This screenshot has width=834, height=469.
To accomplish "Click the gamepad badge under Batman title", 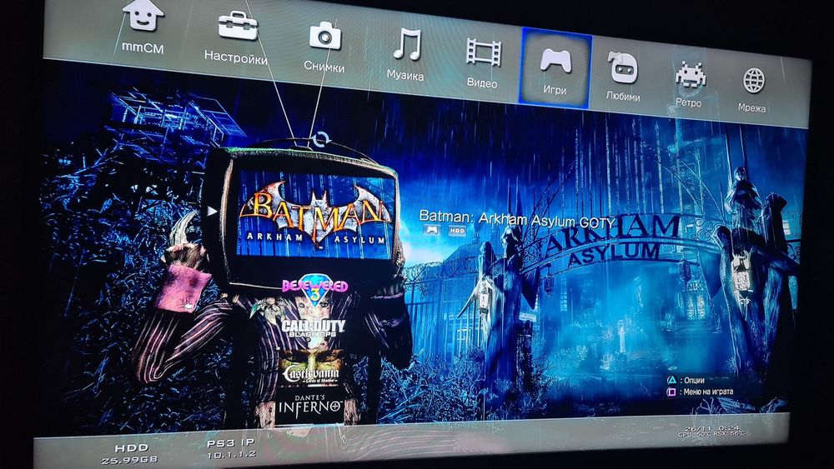I will pos(431,229).
